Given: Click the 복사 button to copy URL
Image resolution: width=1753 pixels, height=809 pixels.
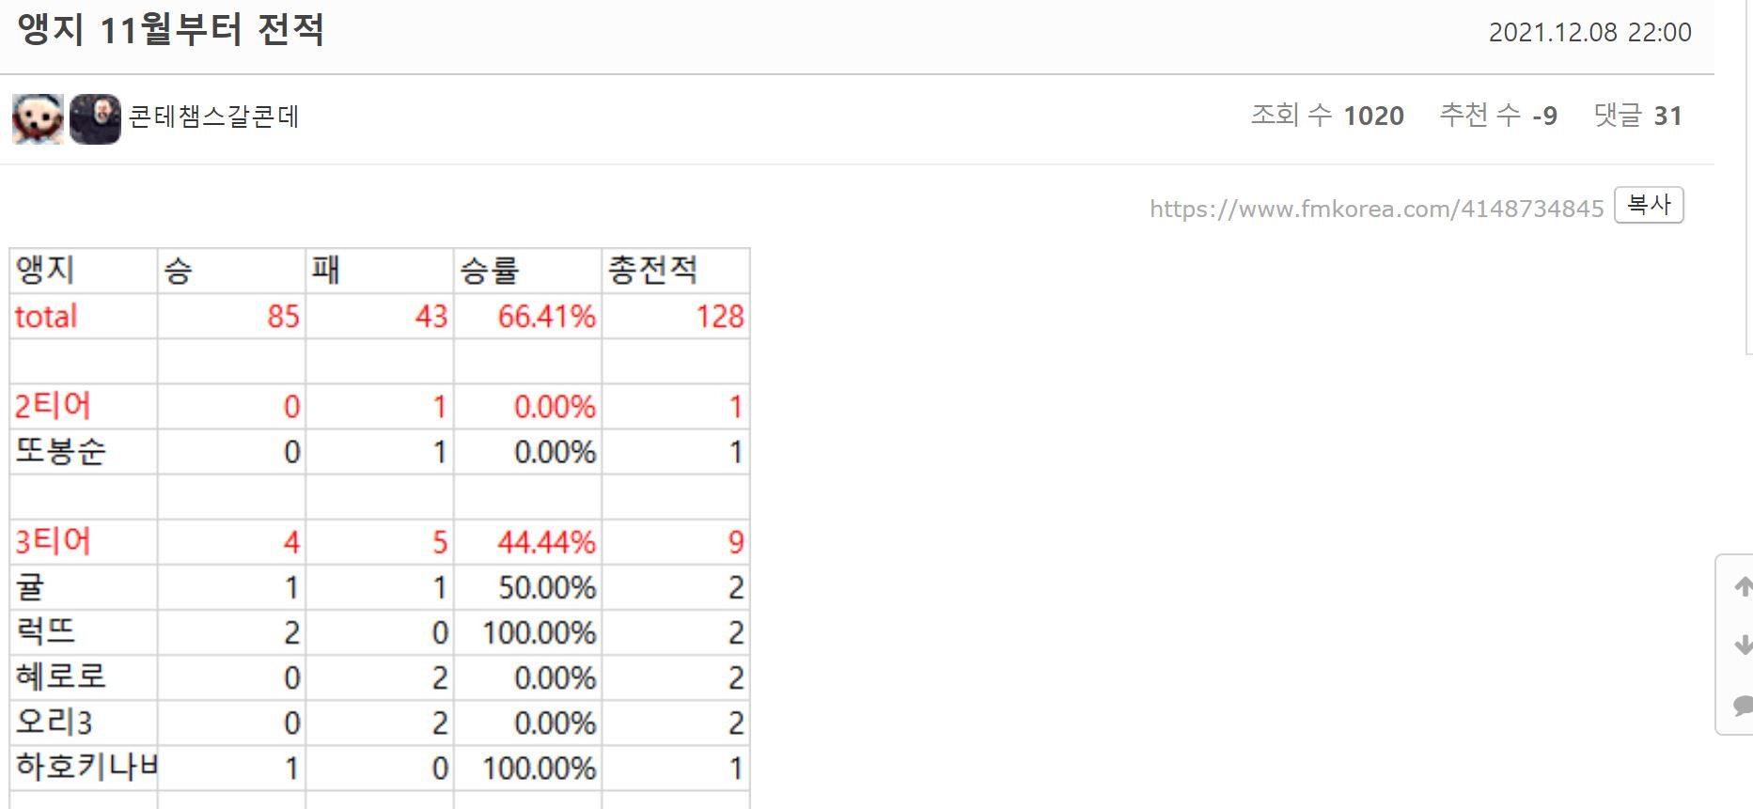Looking at the screenshot, I should pos(1649,205).
